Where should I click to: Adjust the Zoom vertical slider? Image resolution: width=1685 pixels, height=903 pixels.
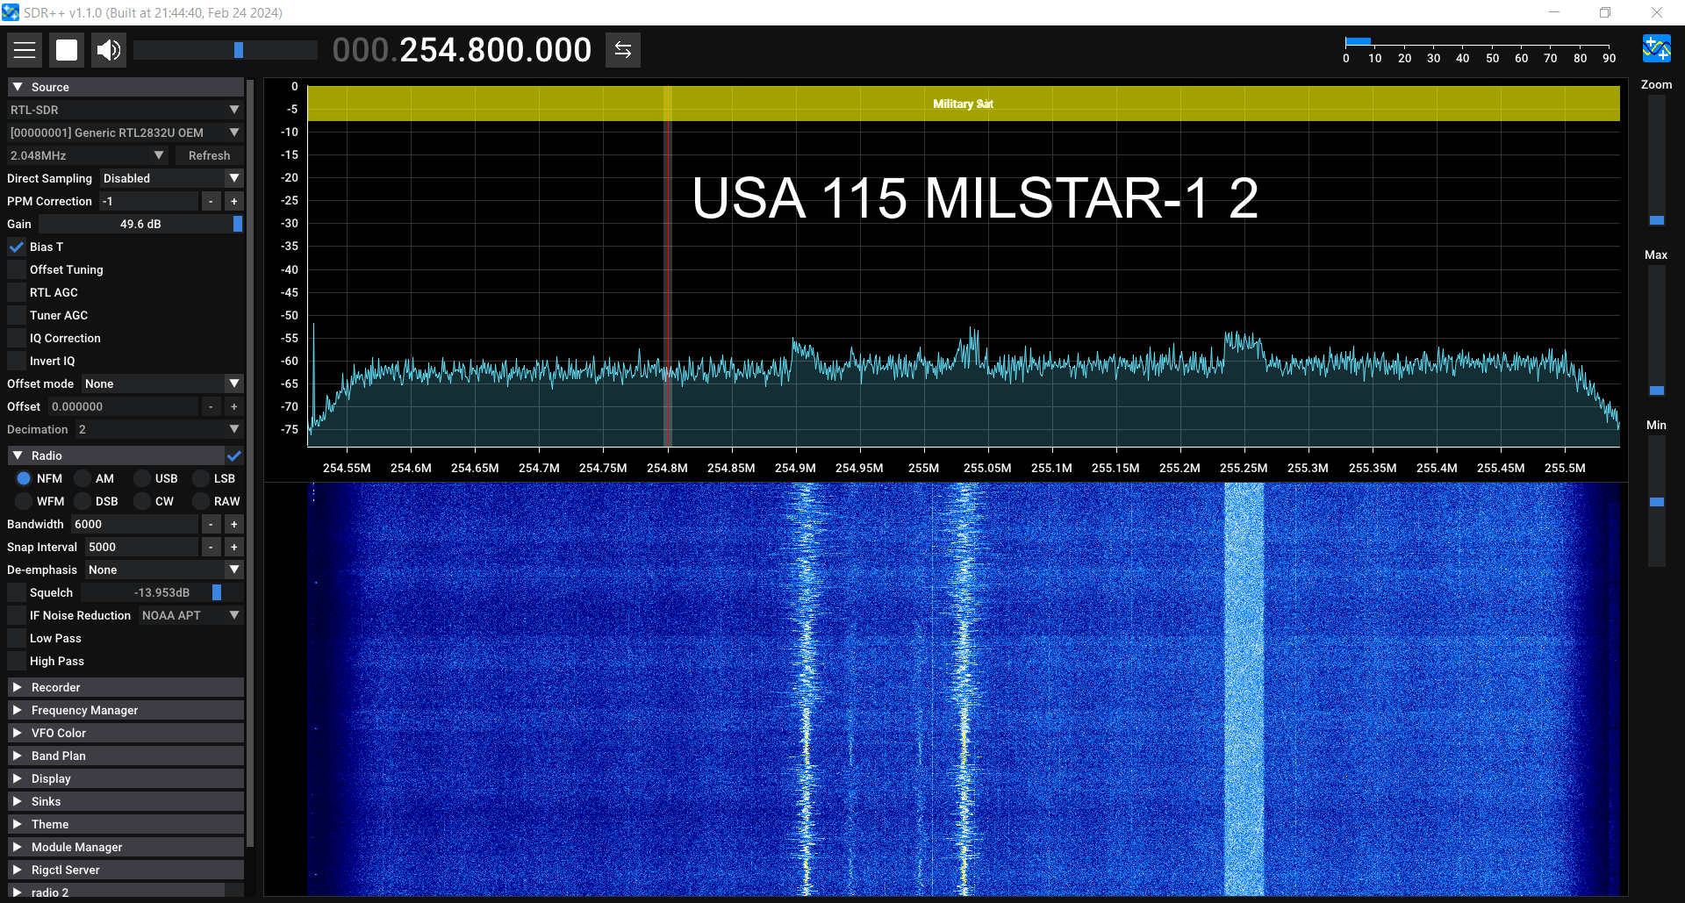click(x=1657, y=160)
